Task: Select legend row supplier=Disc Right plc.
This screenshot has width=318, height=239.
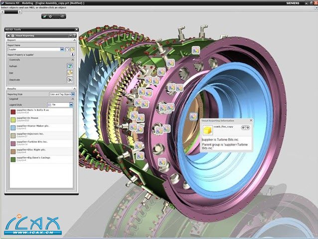Action: tap(41, 151)
